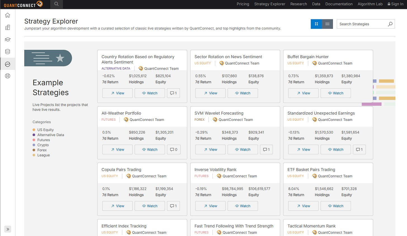View Buffet Bargain Hunter strategy
This screenshot has width=407, height=236.
[303, 93]
